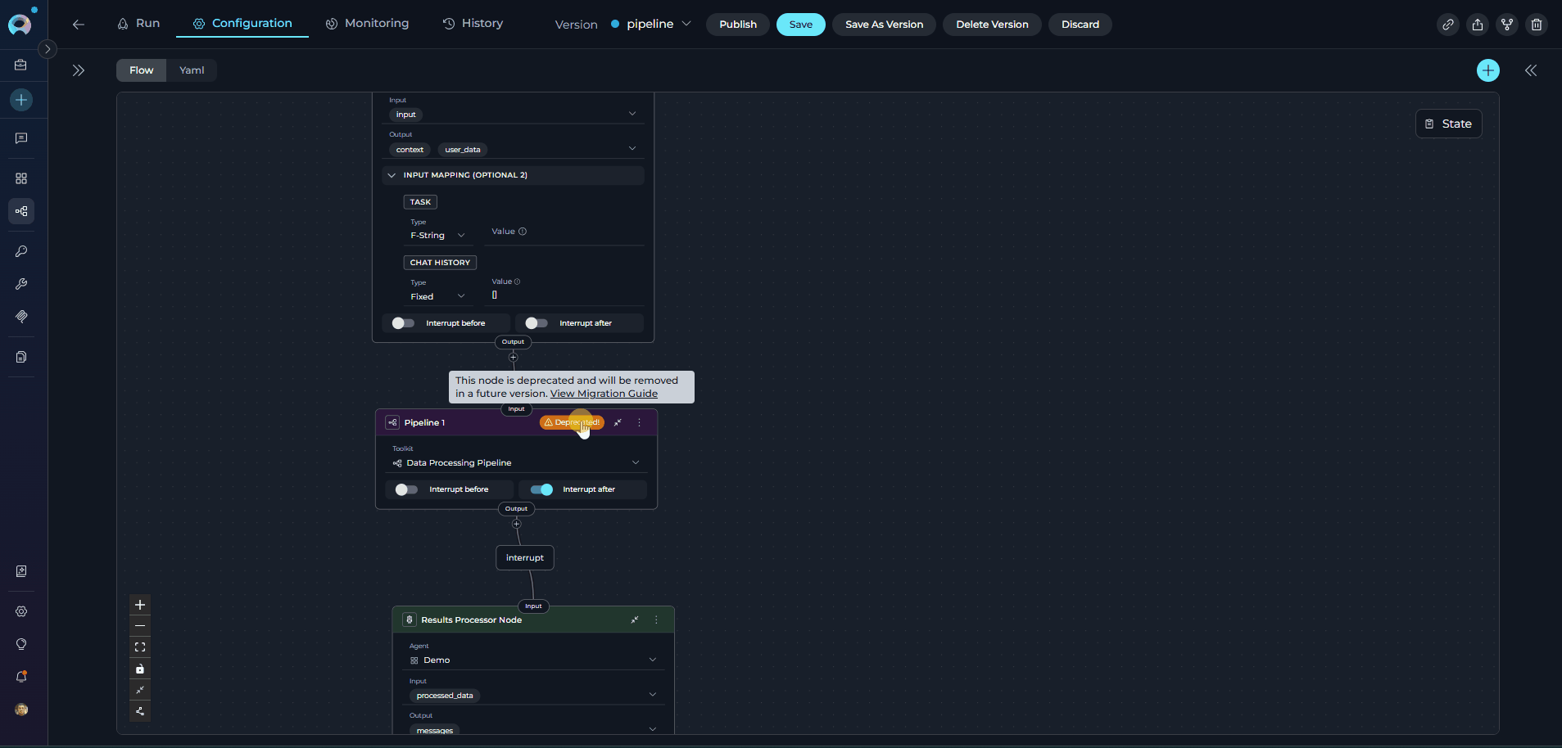
Task: Open Pipeline 1 node three-dot menu
Action: pos(640,423)
